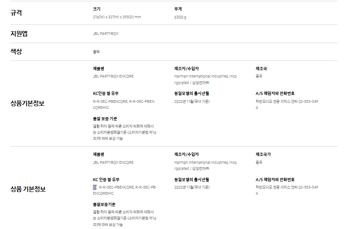Select the weight value 6300 g
This screenshot has height=229, width=347.
pos(180,17)
